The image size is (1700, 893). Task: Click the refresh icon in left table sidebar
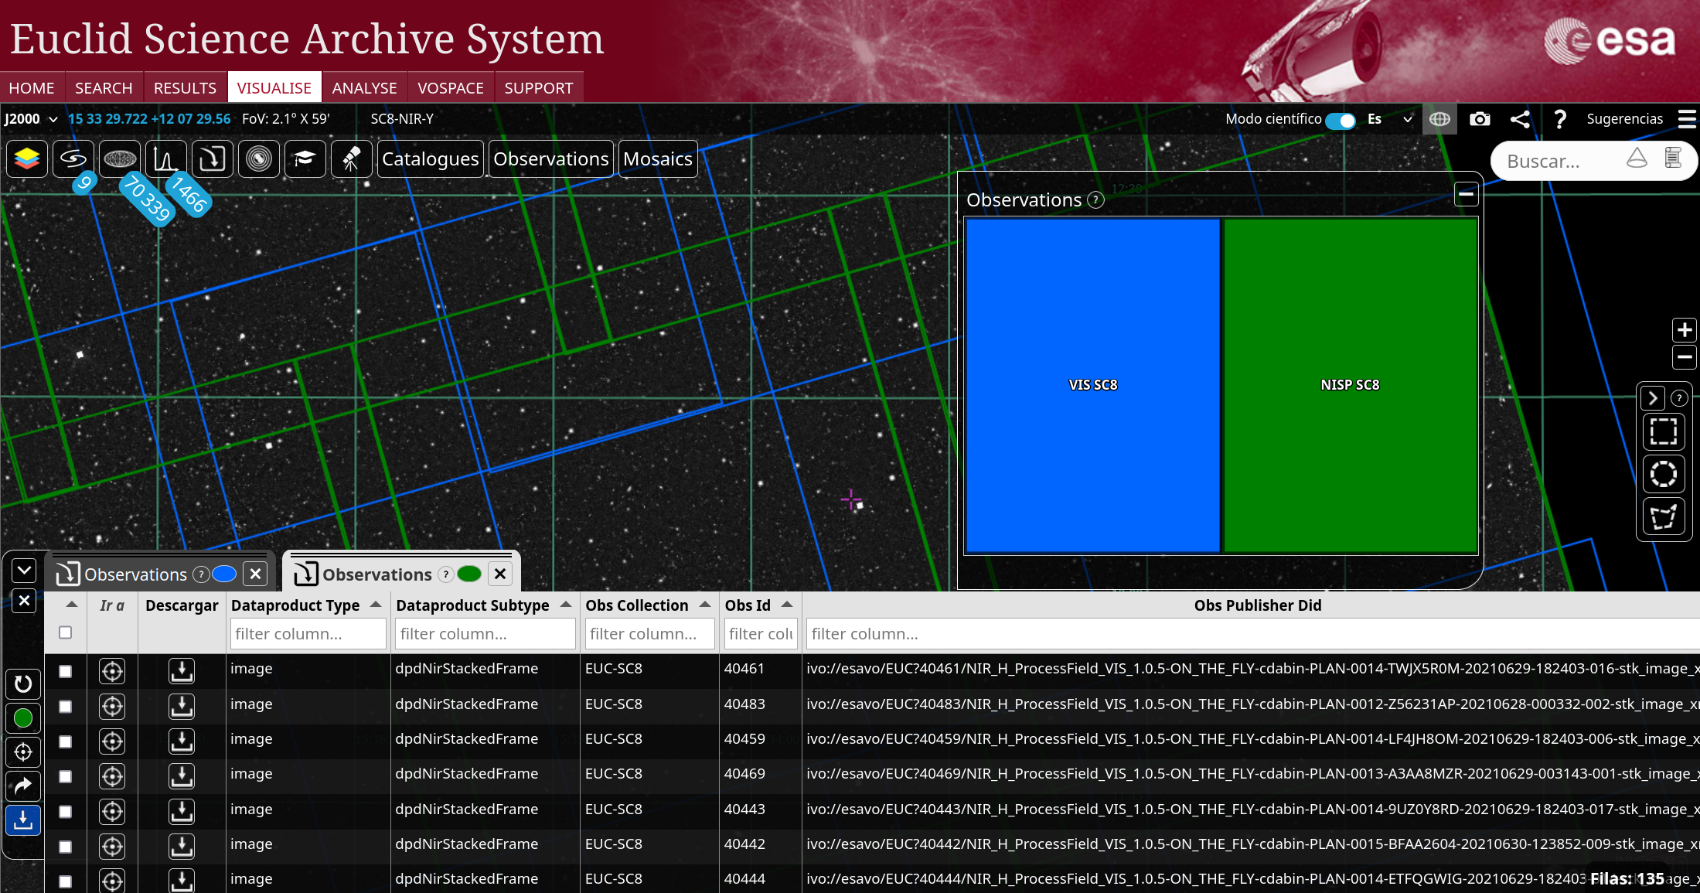23,683
